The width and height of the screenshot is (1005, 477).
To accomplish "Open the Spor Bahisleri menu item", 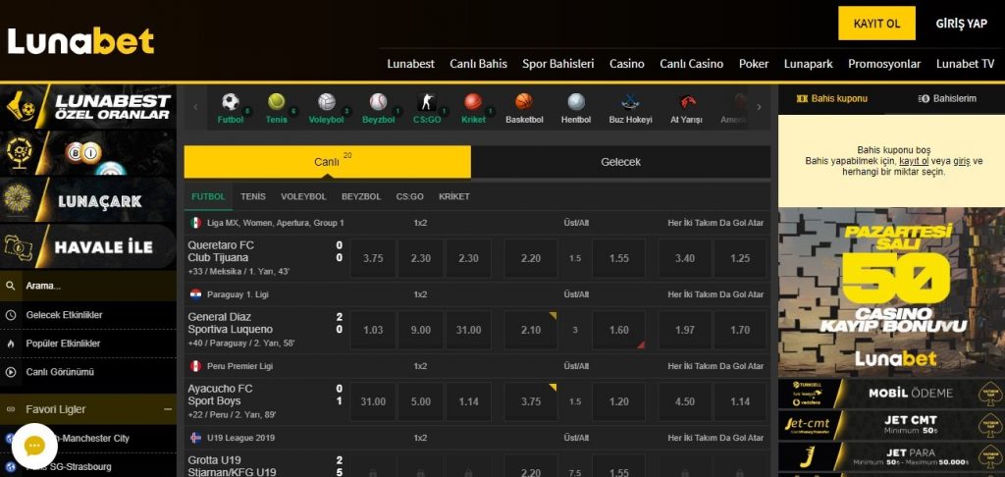I will pos(558,64).
